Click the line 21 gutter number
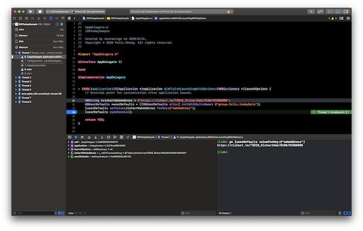The image size is (363, 231). point(74,101)
